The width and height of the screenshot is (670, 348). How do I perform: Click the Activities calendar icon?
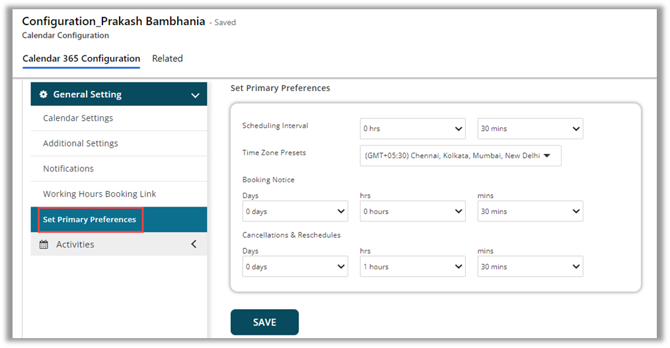coord(44,244)
